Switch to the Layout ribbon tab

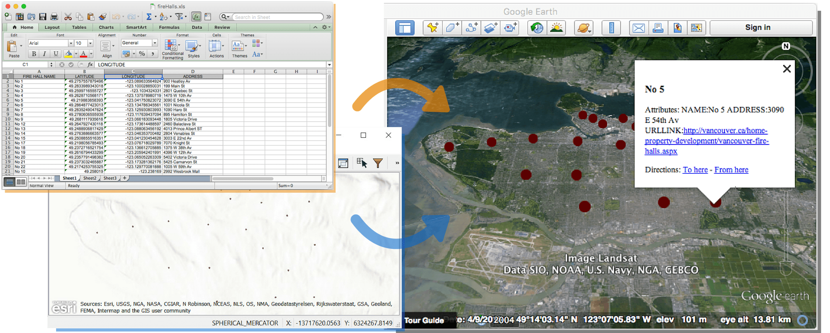pos(52,27)
